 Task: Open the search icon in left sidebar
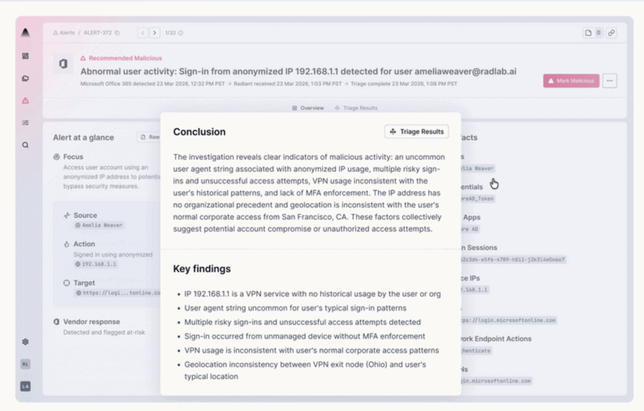pos(25,145)
